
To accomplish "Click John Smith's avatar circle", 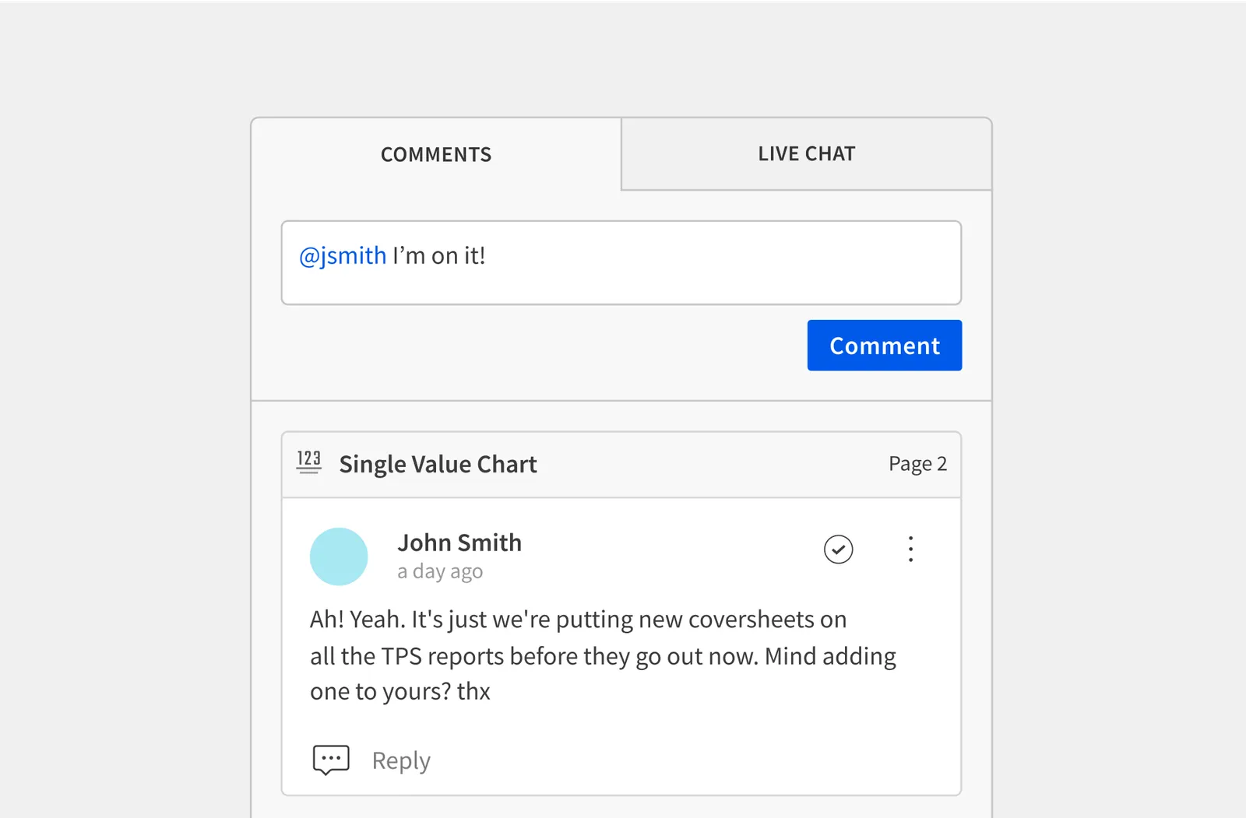I will click(339, 556).
